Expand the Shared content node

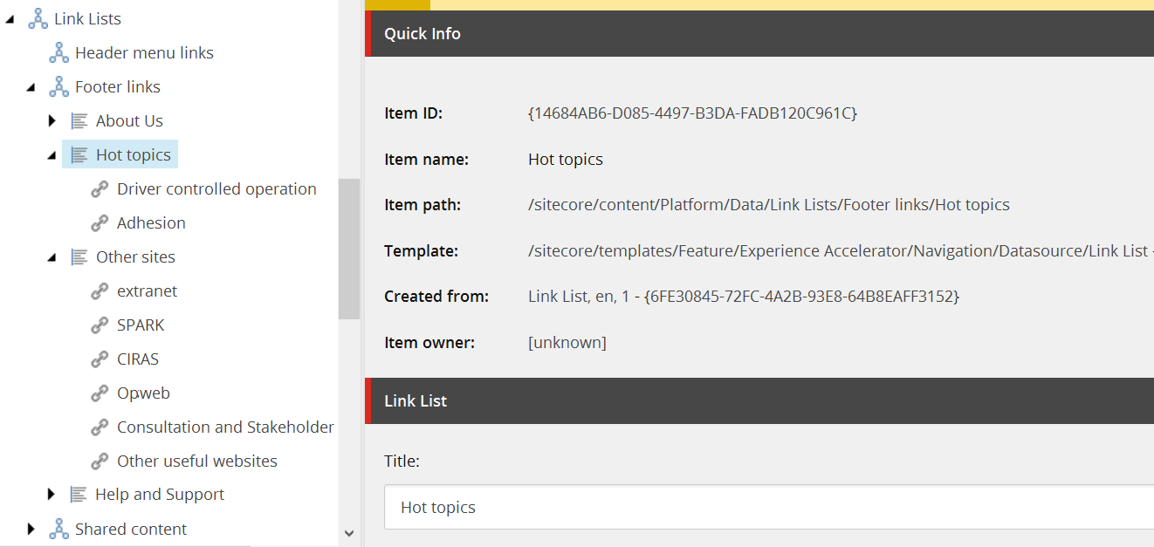coord(31,529)
